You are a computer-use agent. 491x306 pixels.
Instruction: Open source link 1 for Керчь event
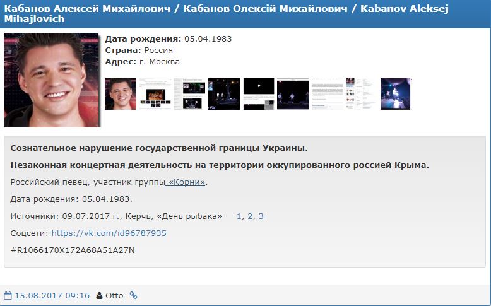239,216
